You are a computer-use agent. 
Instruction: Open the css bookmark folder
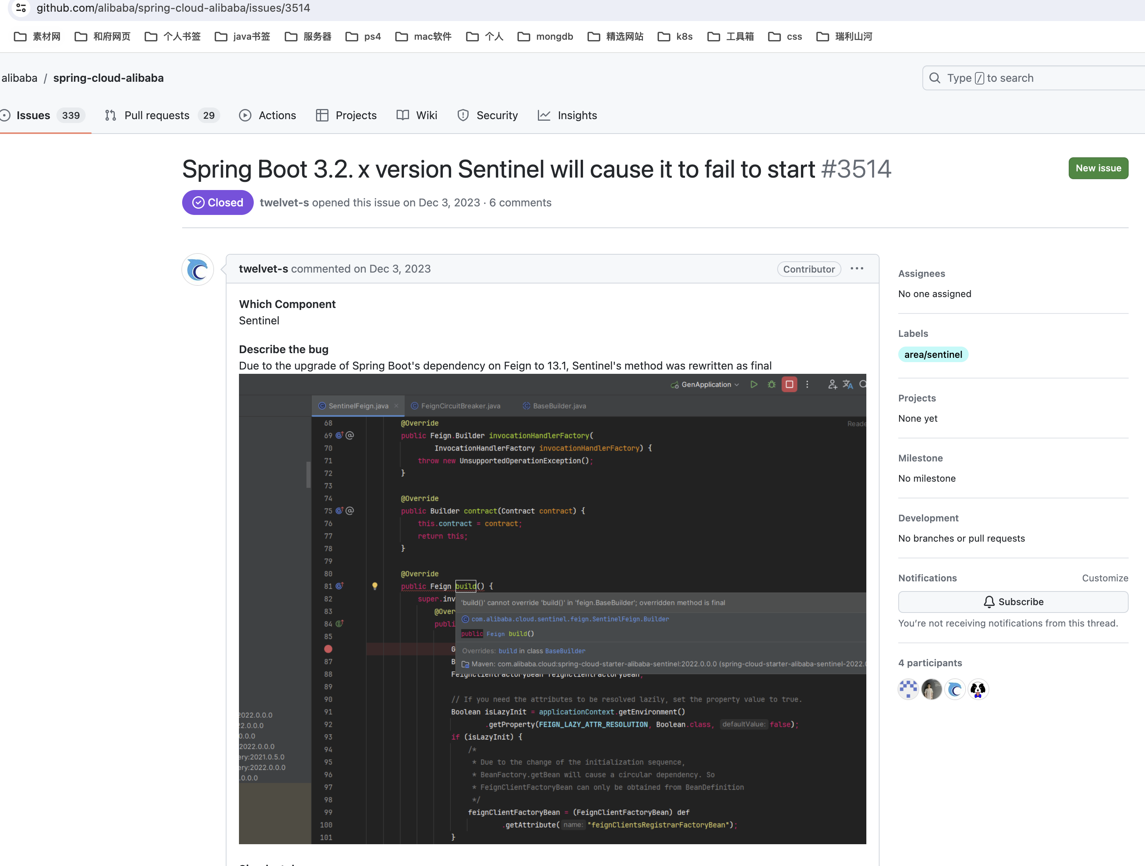pos(785,36)
